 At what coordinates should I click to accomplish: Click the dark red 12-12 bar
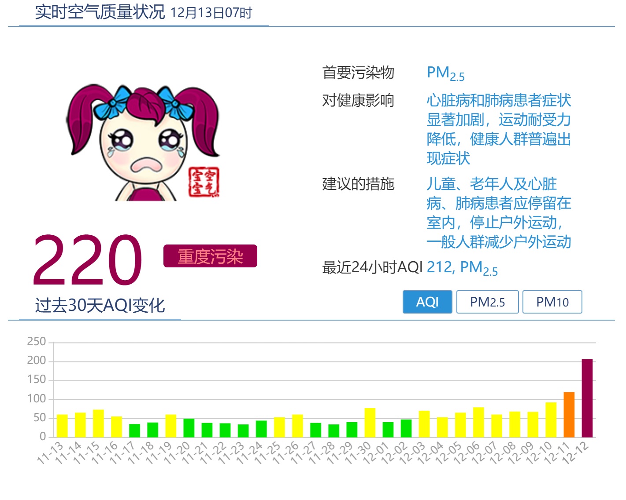pyautogui.click(x=587, y=398)
